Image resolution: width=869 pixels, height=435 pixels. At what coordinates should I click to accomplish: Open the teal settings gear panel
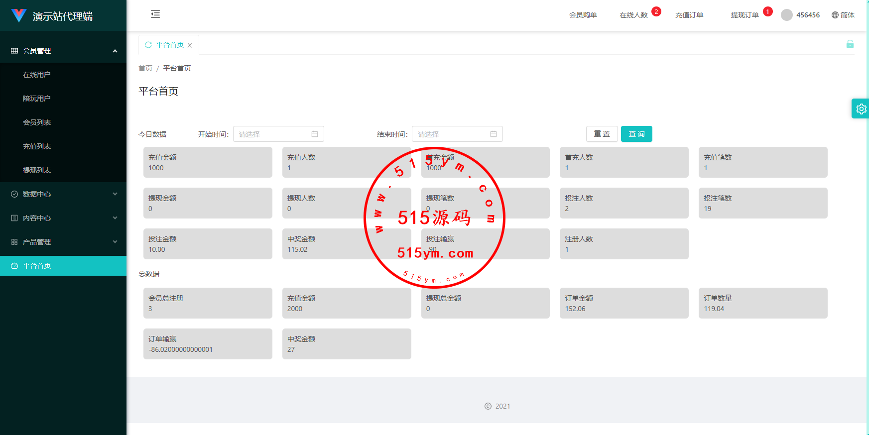click(861, 109)
